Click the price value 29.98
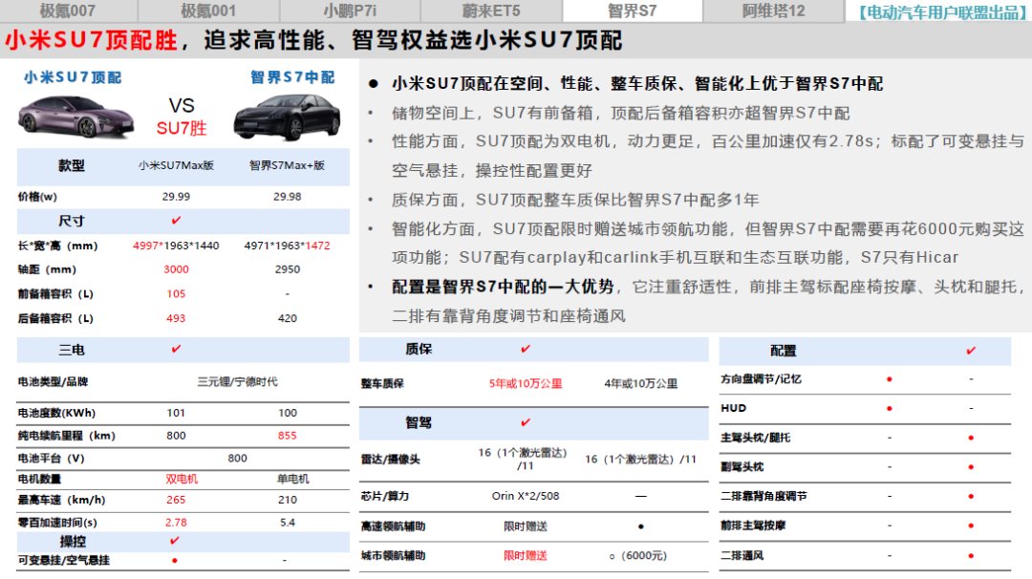The image size is (1032, 579). pyautogui.click(x=287, y=197)
